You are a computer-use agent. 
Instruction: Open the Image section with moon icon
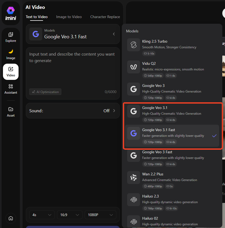(11, 54)
